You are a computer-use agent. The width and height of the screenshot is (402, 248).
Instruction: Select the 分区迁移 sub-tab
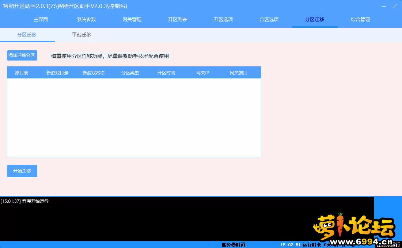(27, 35)
